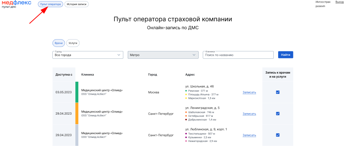Screen dimensions: 345x146
Task: Click the Выход logout link
Action: coord(339,2)
